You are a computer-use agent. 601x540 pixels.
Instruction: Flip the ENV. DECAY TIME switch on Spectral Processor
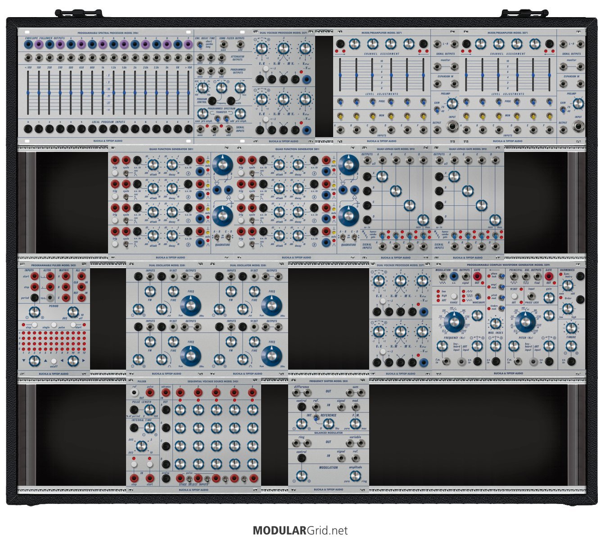tap(200, 45)
